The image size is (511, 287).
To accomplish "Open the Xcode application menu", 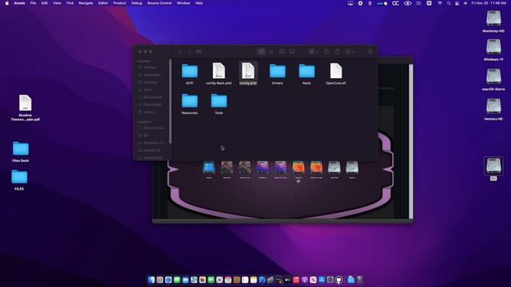I will click(x=19, y=3).
